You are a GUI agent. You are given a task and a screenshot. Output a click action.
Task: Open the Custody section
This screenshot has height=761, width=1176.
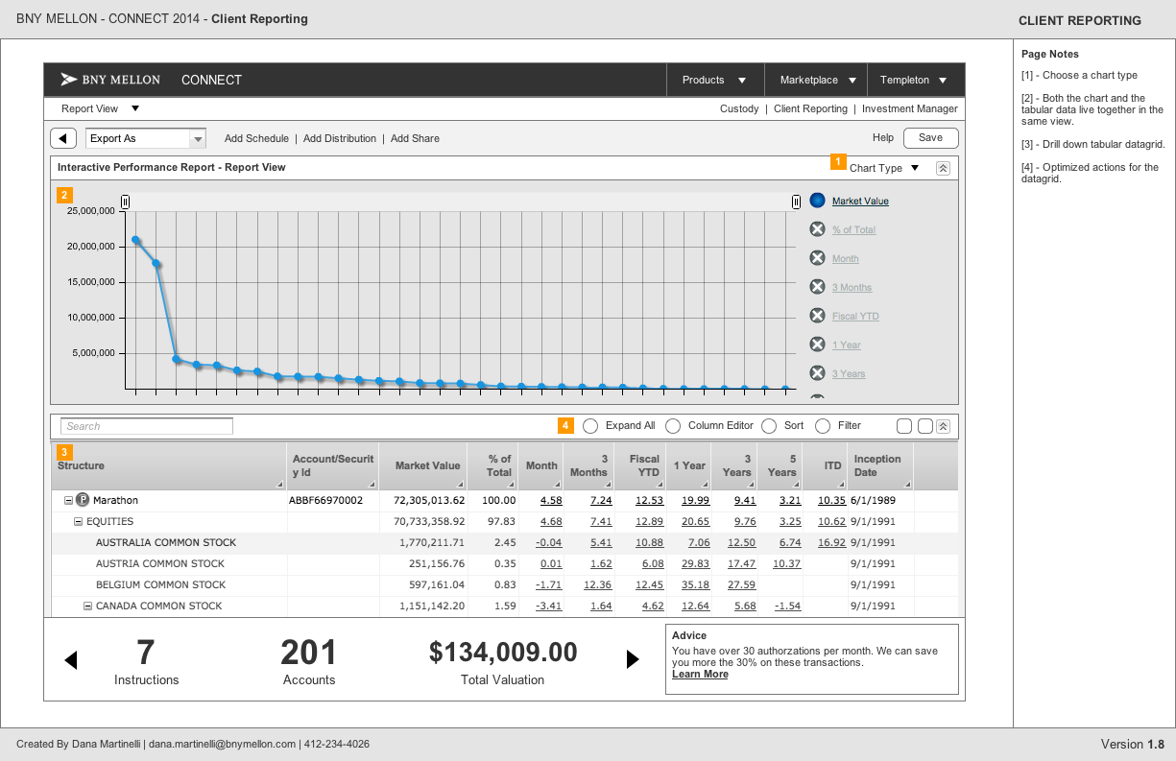tap(739, 109)
